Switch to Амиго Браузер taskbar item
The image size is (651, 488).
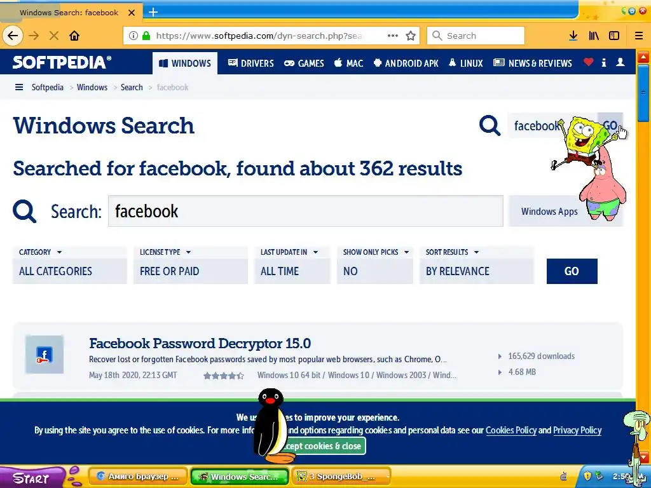[137, 477]
